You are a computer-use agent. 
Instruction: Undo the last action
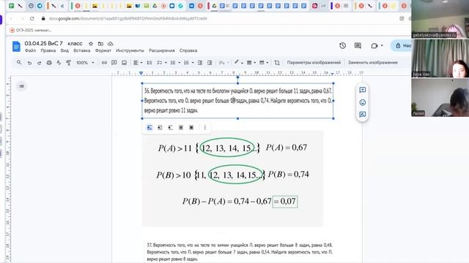tap(29, 63)
